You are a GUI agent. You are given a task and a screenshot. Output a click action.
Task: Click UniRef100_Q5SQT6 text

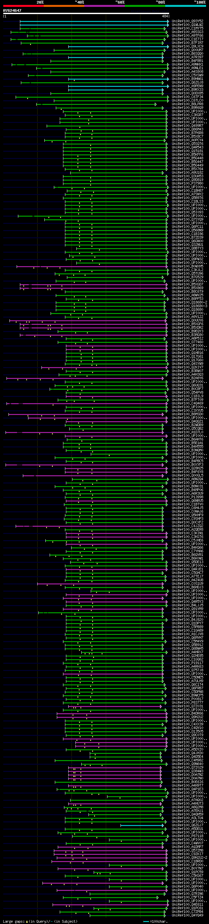click(187, 144)
